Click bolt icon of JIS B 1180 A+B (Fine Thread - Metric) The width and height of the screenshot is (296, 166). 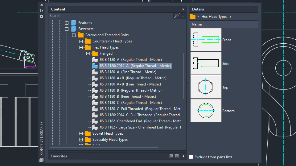[95, 84]
